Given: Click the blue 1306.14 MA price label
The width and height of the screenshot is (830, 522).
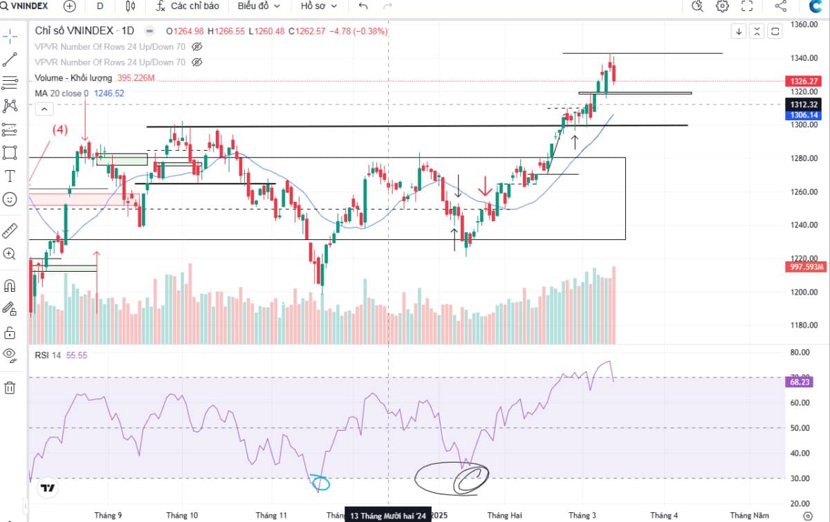Looking at the screenshot, I should [x=803, y=115].
